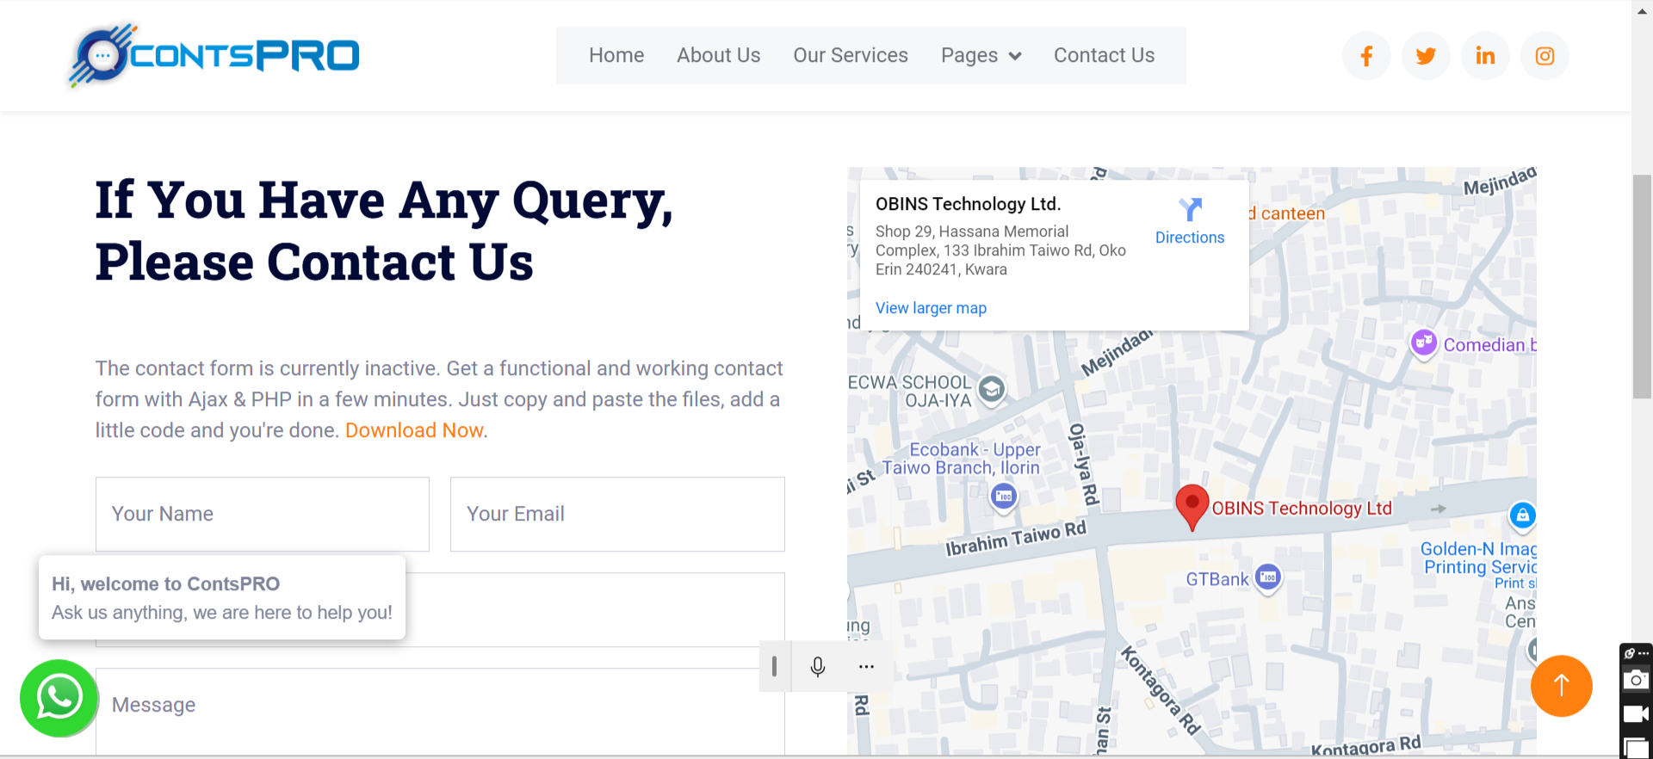Click the Download Now link
Image resolution: width=1653 pixels, height=759 pixels.
click(x=414, y=430)
